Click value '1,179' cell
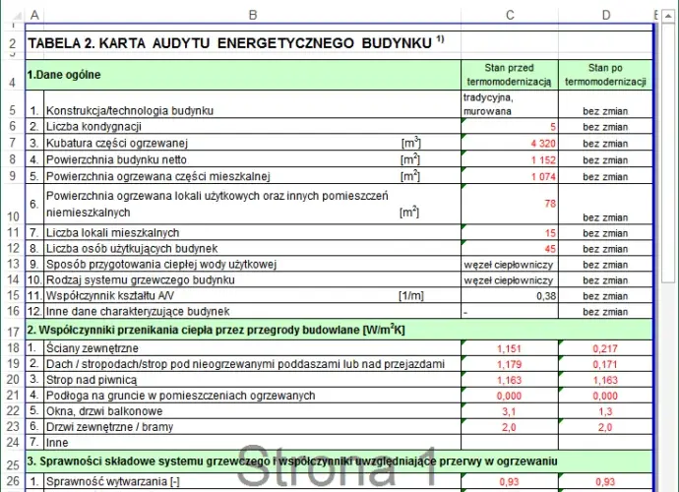The height and width of the screenshot is (492, 679). coord(510,364)
